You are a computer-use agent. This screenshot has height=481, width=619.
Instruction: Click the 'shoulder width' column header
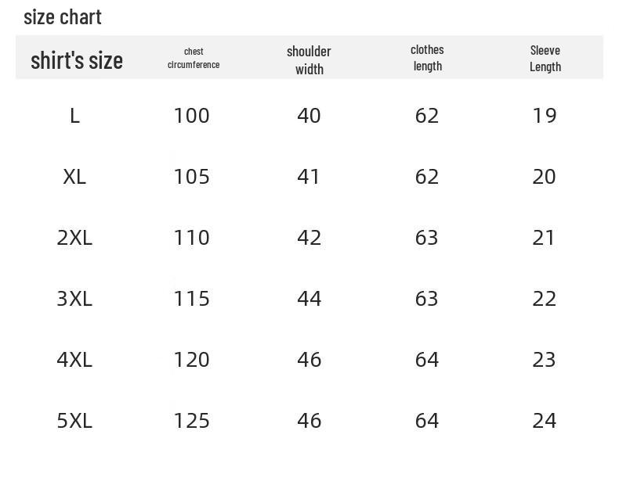(x=309, y=59)
